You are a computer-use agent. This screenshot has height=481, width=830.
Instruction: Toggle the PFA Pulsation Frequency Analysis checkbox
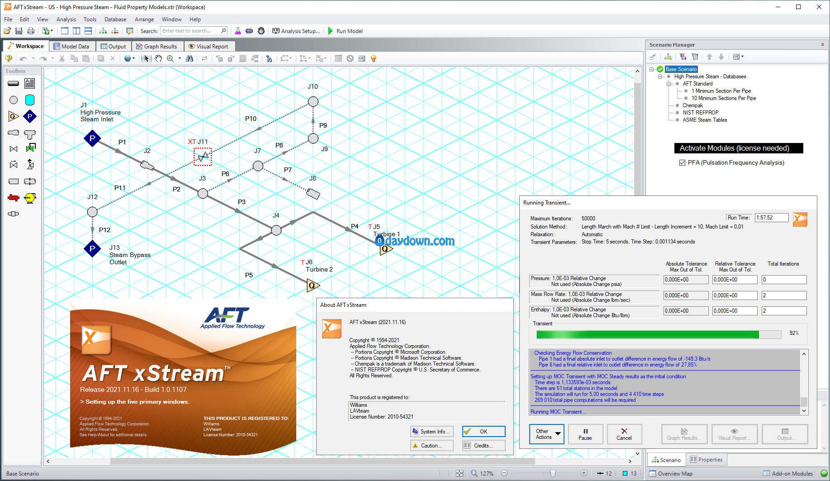[682, 162]
